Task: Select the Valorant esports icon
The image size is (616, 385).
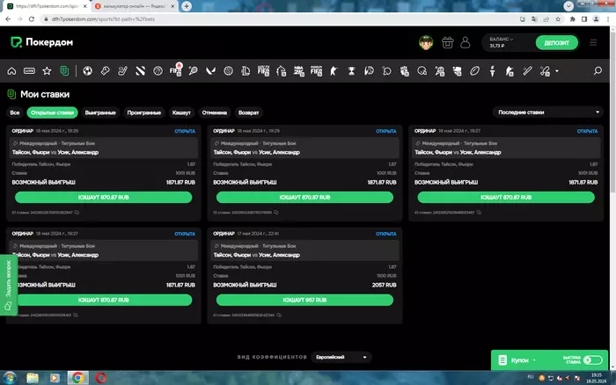Action: 210,71
